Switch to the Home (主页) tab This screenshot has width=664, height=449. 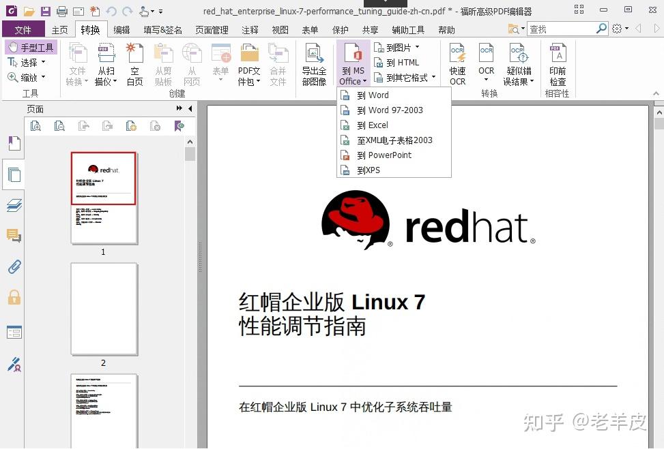59,29
